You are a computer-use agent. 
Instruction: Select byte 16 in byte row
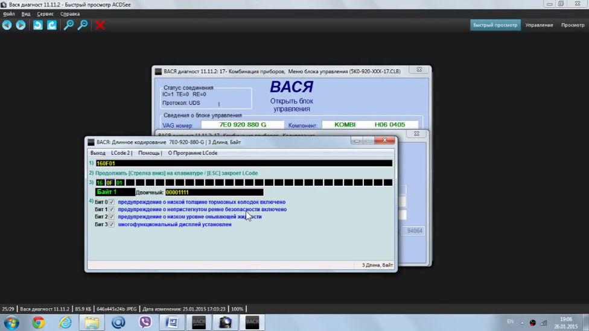100,183
